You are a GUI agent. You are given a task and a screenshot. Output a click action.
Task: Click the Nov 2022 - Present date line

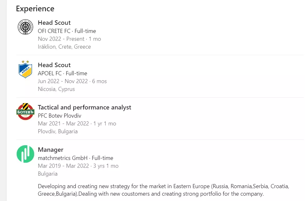click(69, 39)
